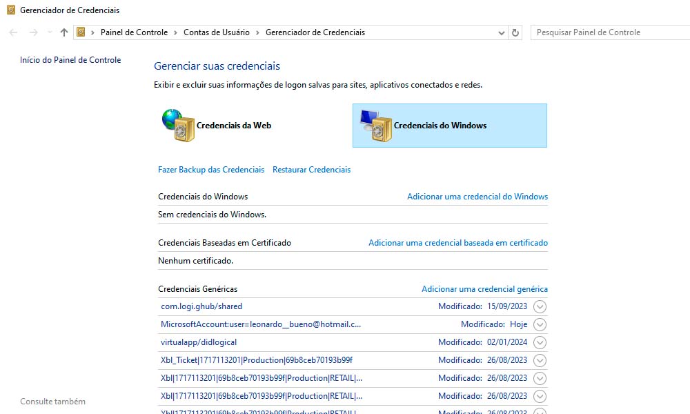The height and width of the screenshot is (414, 690).
Task: Open the address bar history dropdown
Action: coord(502,32)
